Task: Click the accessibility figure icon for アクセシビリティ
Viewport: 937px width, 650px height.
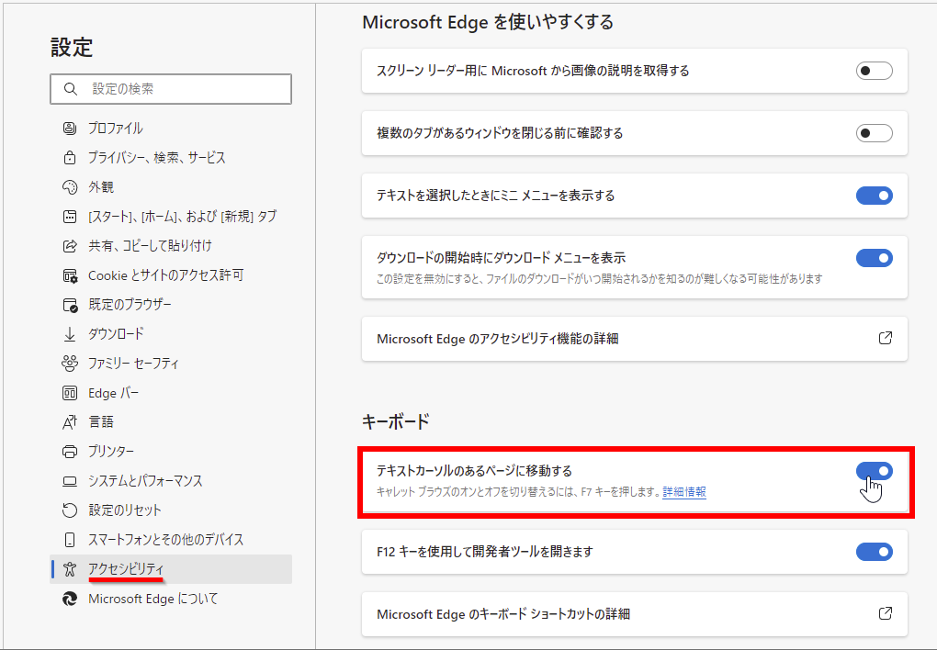Action: (70, 569)
